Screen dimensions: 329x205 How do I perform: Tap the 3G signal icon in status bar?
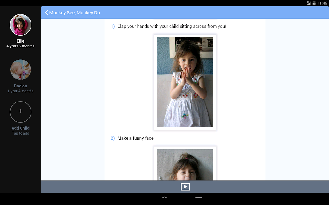309,3
